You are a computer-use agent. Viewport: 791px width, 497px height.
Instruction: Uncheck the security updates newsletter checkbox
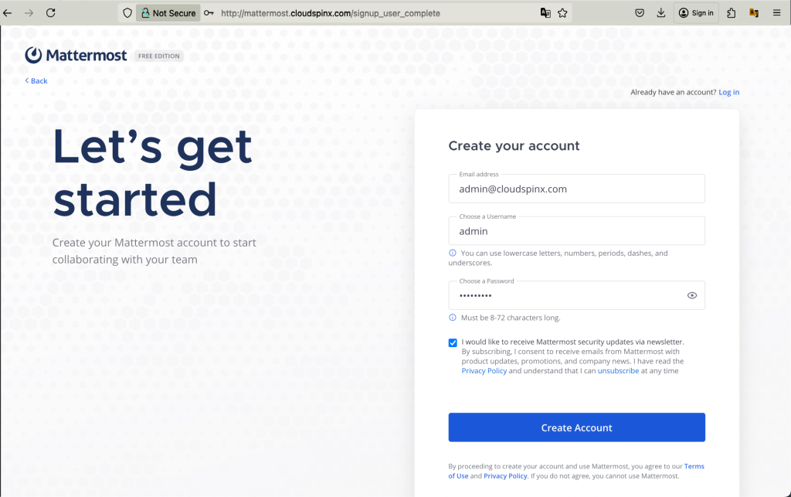pyautogui.click(x=452, y=342)
